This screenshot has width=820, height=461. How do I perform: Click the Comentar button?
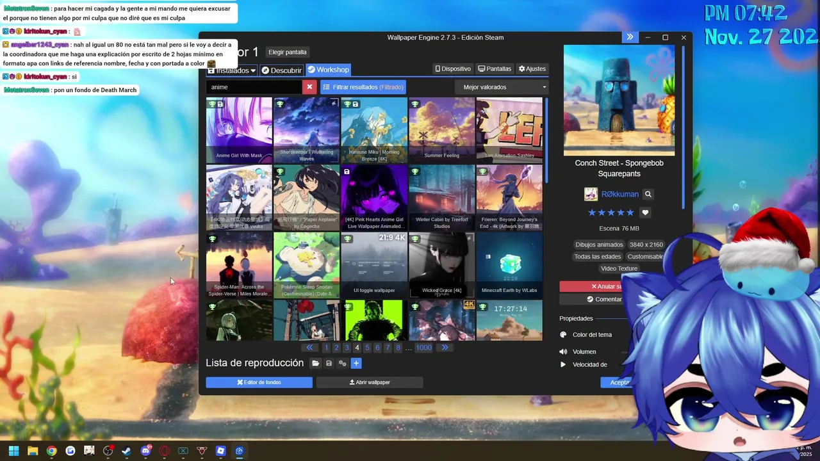point(596,299)
